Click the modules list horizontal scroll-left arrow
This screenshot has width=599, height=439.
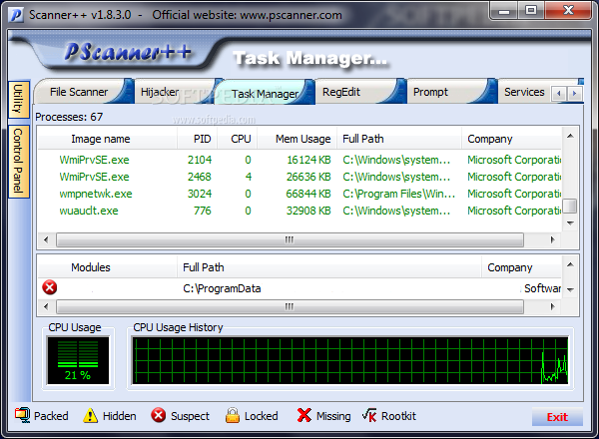click(46, 306)
